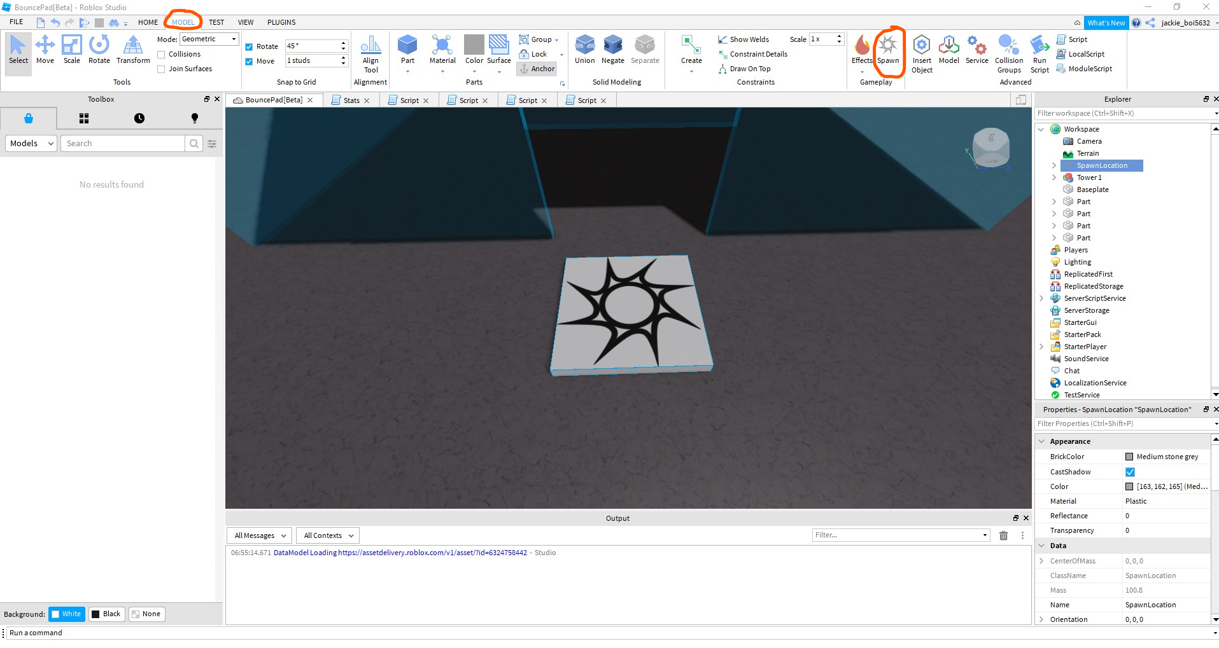Enable the Collisions checkbox
Screen dimensions: 1219x648
coord(162,54)
